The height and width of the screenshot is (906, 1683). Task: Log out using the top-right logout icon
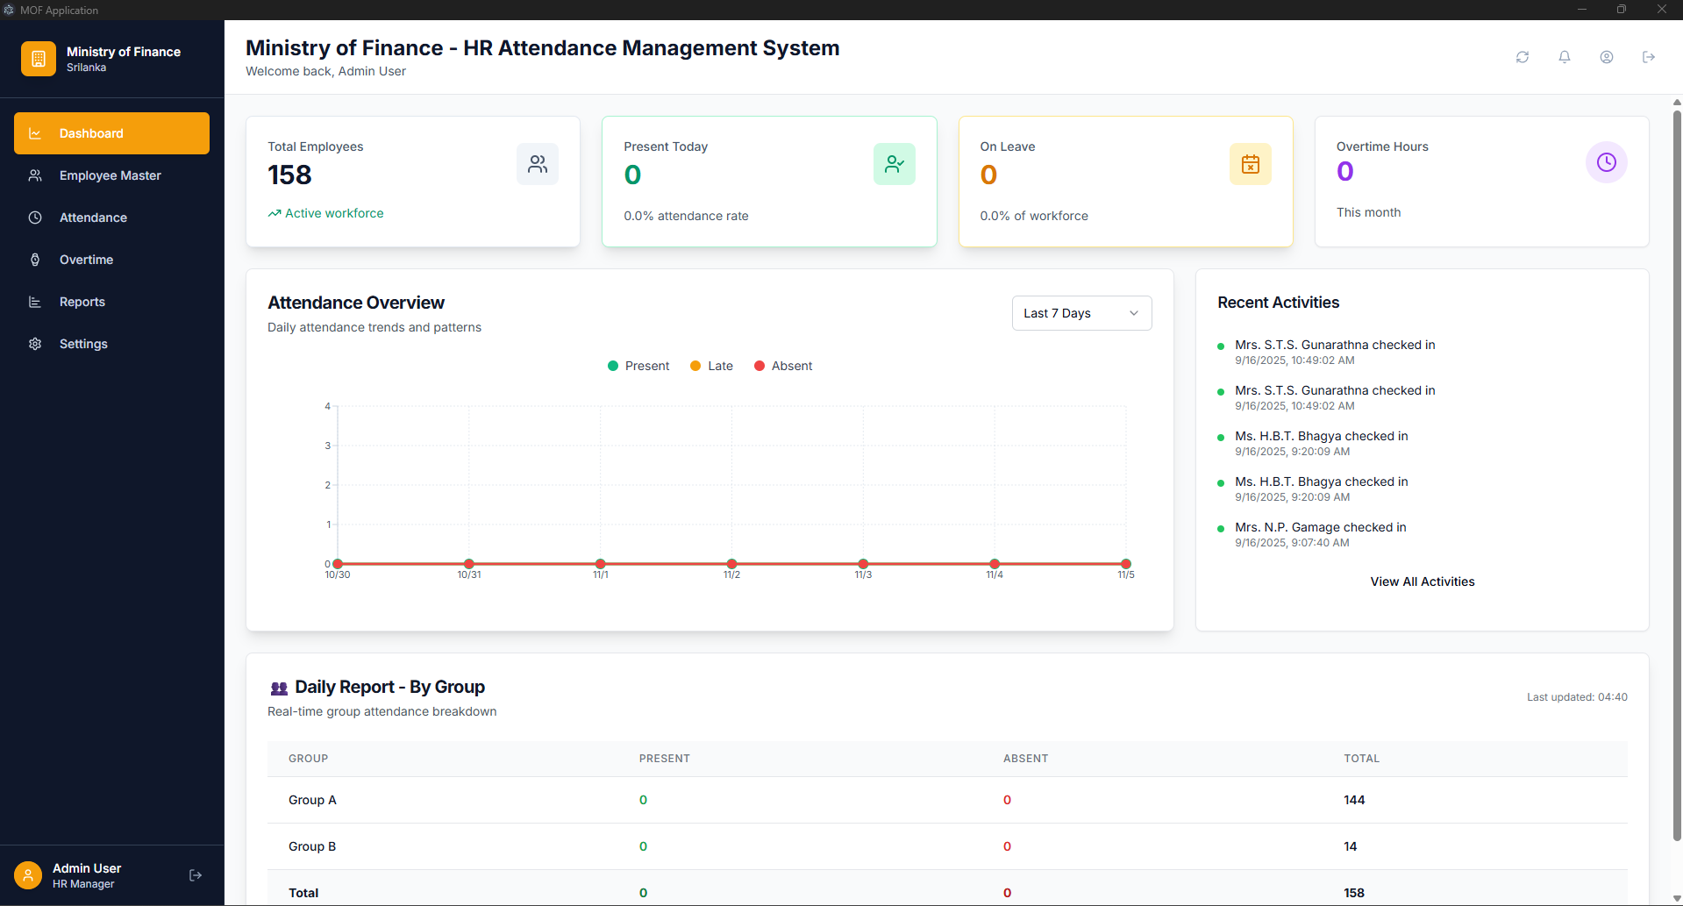tap(1649, 57)
